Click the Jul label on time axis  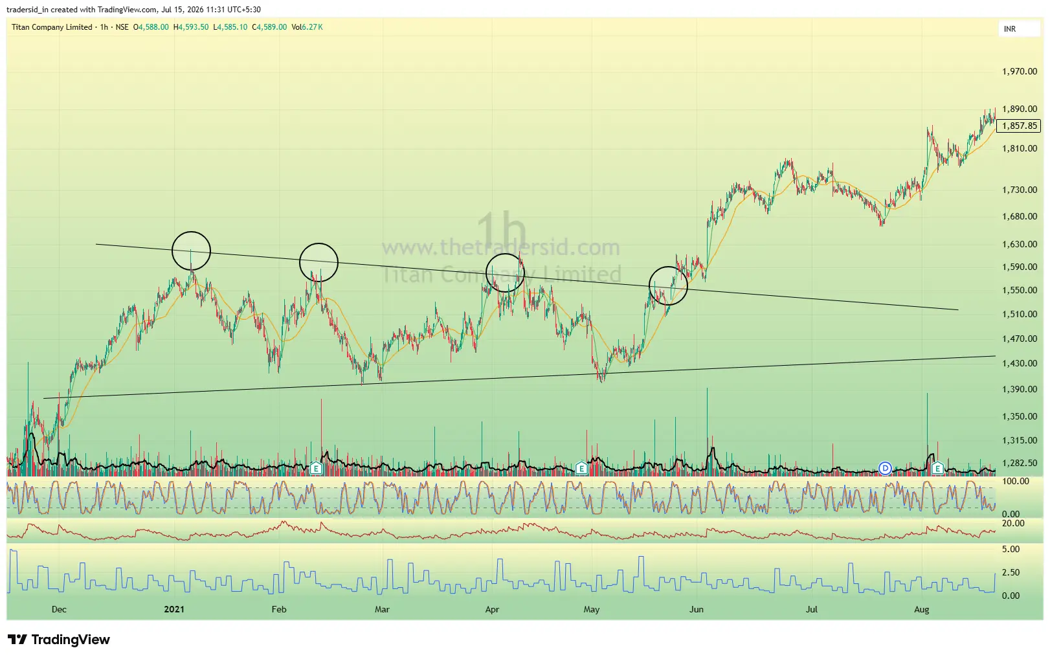(812, 609)
